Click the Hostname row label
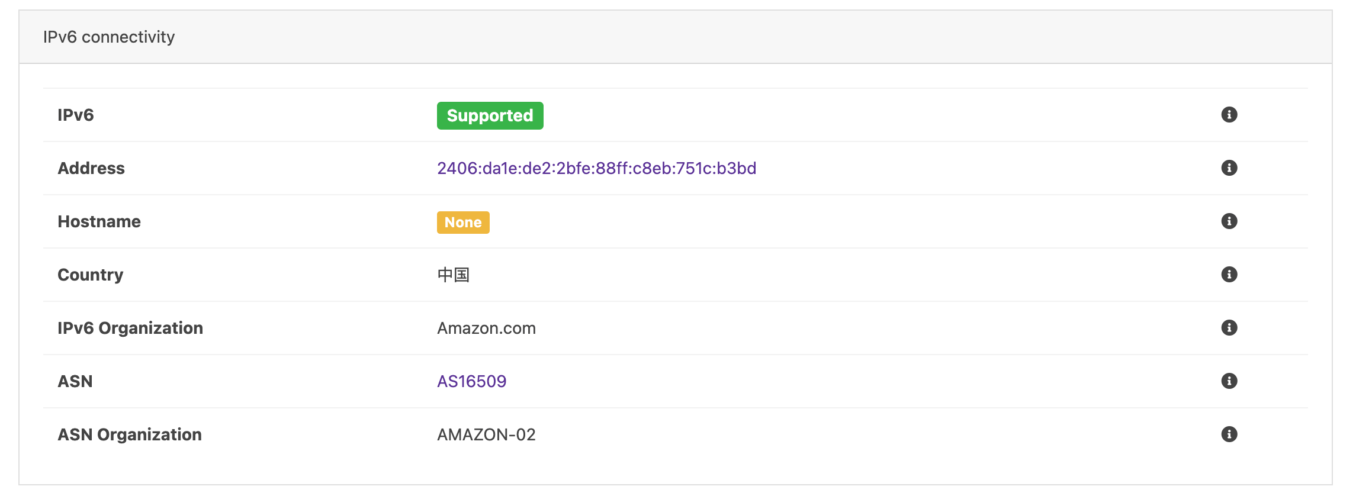Viewport: 1356px width, 496px height. (x=99, y=222)
